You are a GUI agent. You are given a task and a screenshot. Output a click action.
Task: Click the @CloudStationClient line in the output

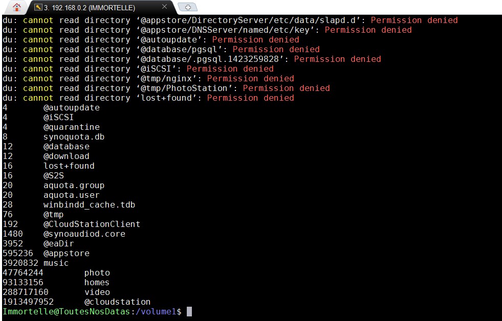click(92, 224)
